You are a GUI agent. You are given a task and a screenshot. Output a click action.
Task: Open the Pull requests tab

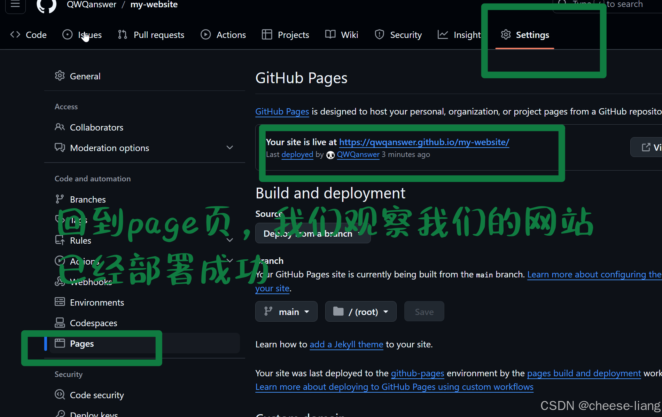pos(151,35)
